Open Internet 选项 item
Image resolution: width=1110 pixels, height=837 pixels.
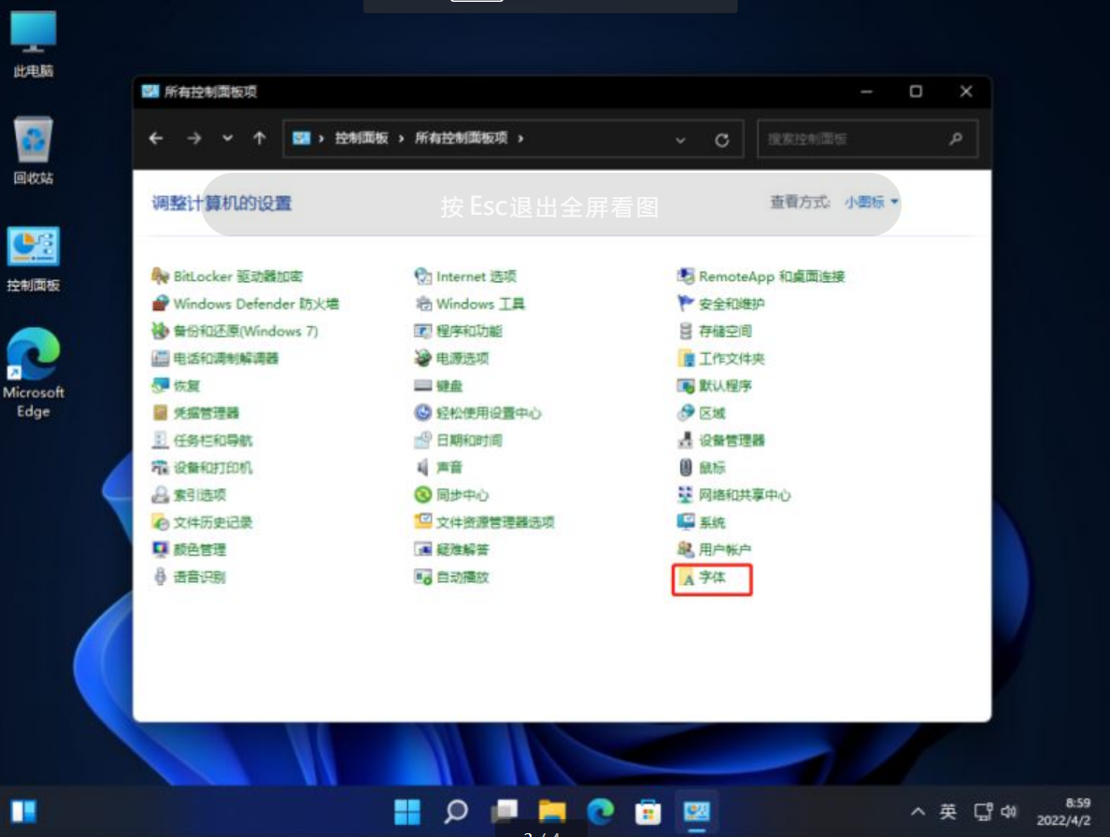click(465, 276)
